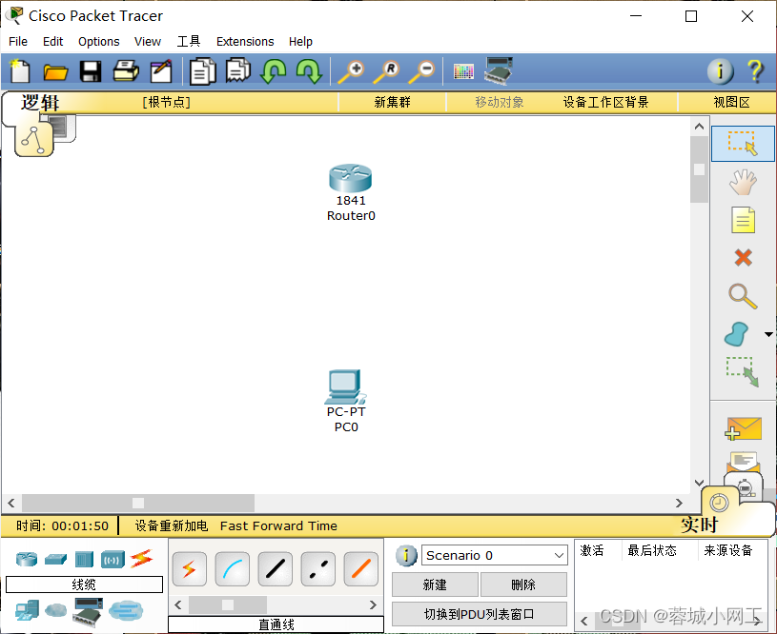Click the 新建 scenario button
Screen dimensions: 777x634
click(x=435, y=585)
